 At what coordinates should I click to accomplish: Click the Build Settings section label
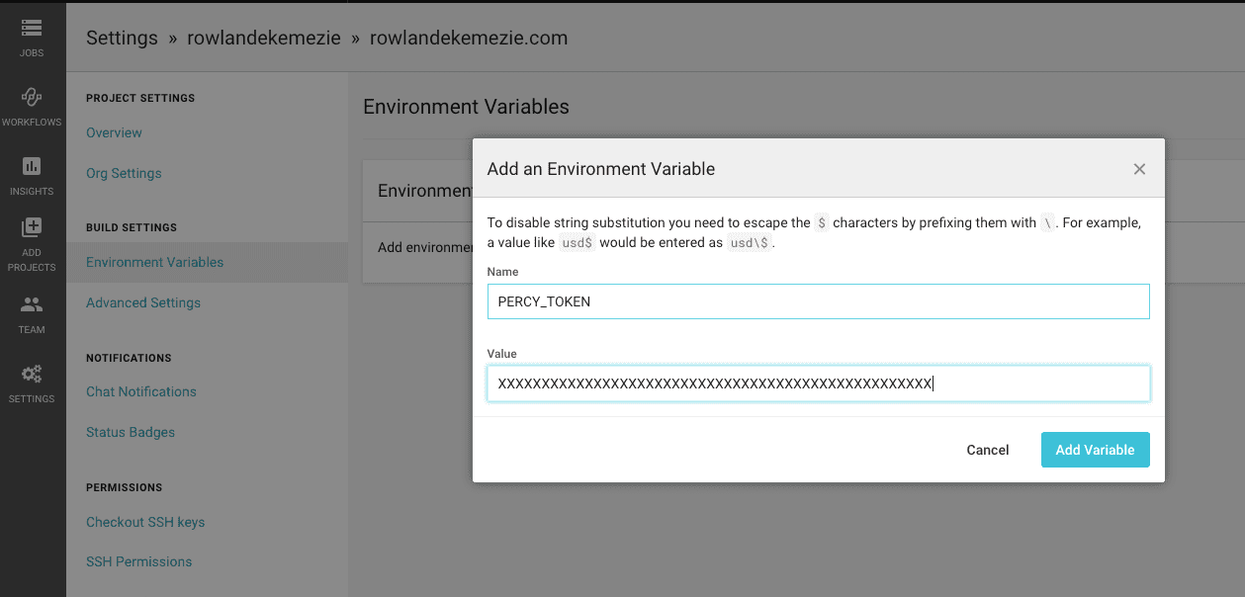[132, 227]
